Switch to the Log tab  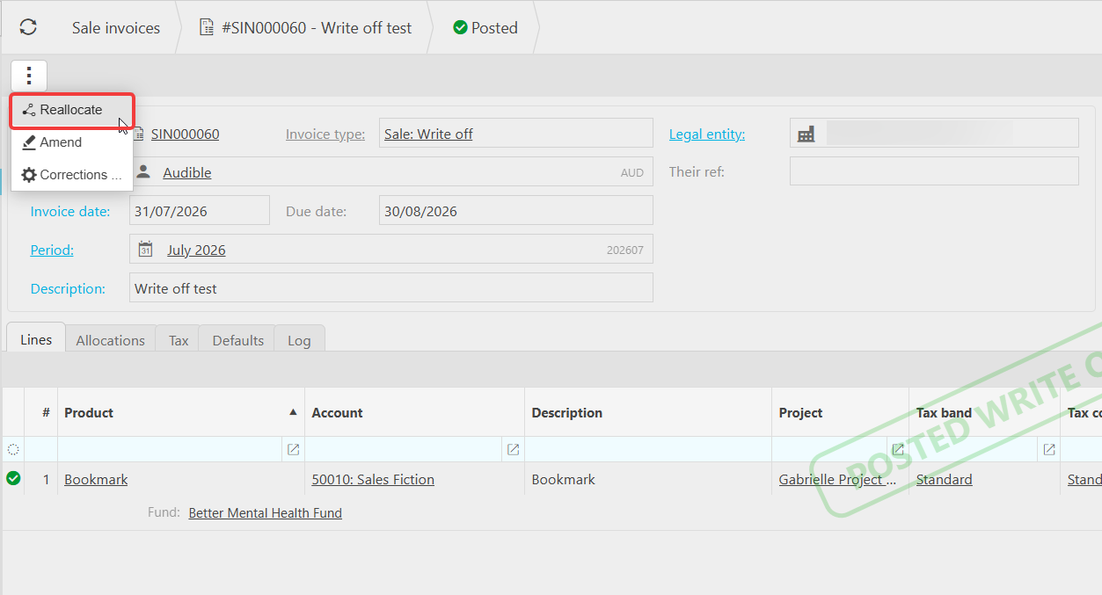(x=299, y=340)
